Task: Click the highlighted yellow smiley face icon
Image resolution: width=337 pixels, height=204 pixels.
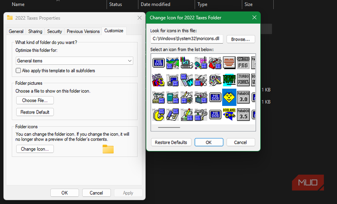Action: (x=229, y=97)
